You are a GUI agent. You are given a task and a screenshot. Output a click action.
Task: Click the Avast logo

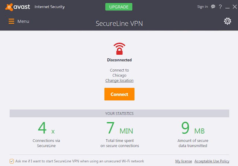(17, 7)
